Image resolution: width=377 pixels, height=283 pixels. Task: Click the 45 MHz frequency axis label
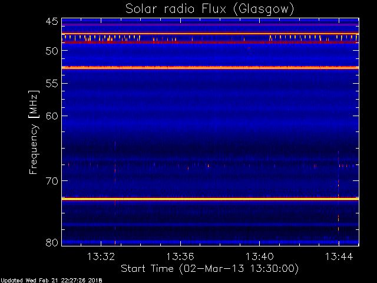(52, 21)
